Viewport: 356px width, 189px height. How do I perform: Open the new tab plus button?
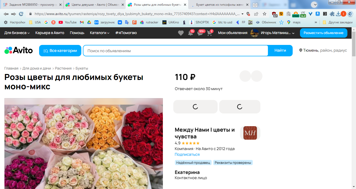(255, 5)
